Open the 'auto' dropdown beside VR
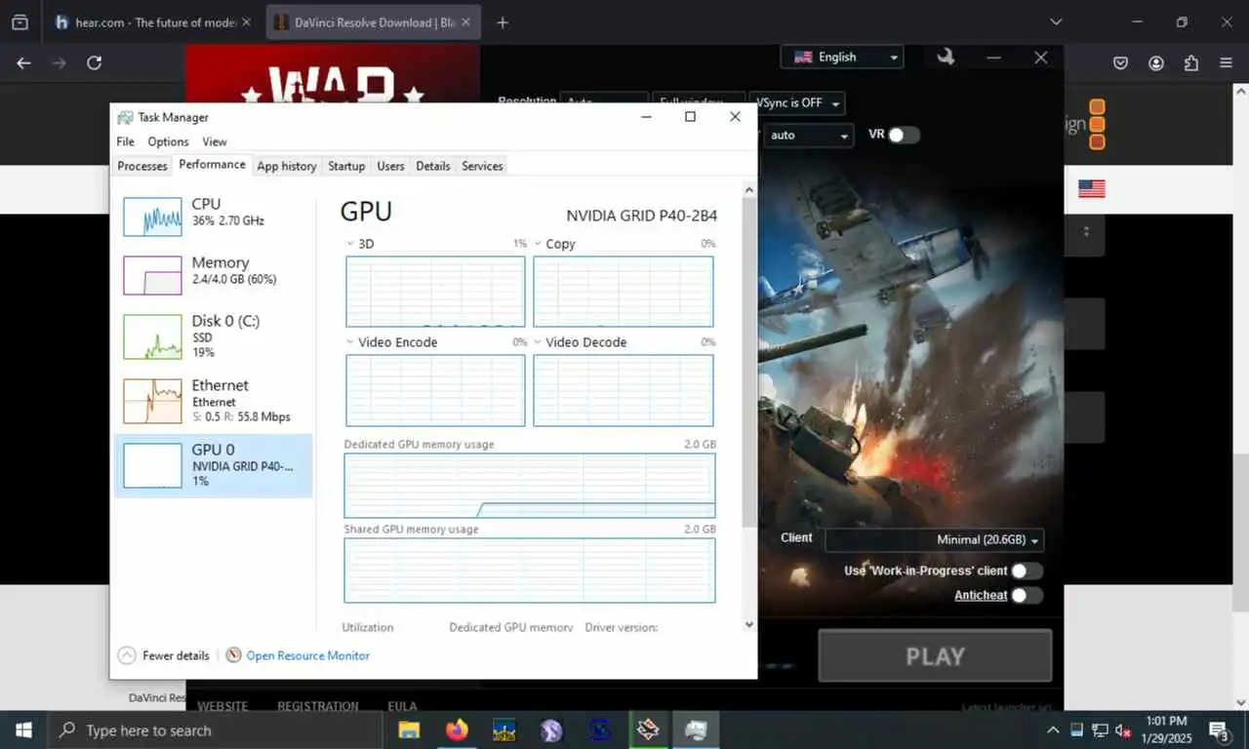This screenshot has width=1249, height=749. (x=808, y=135)
